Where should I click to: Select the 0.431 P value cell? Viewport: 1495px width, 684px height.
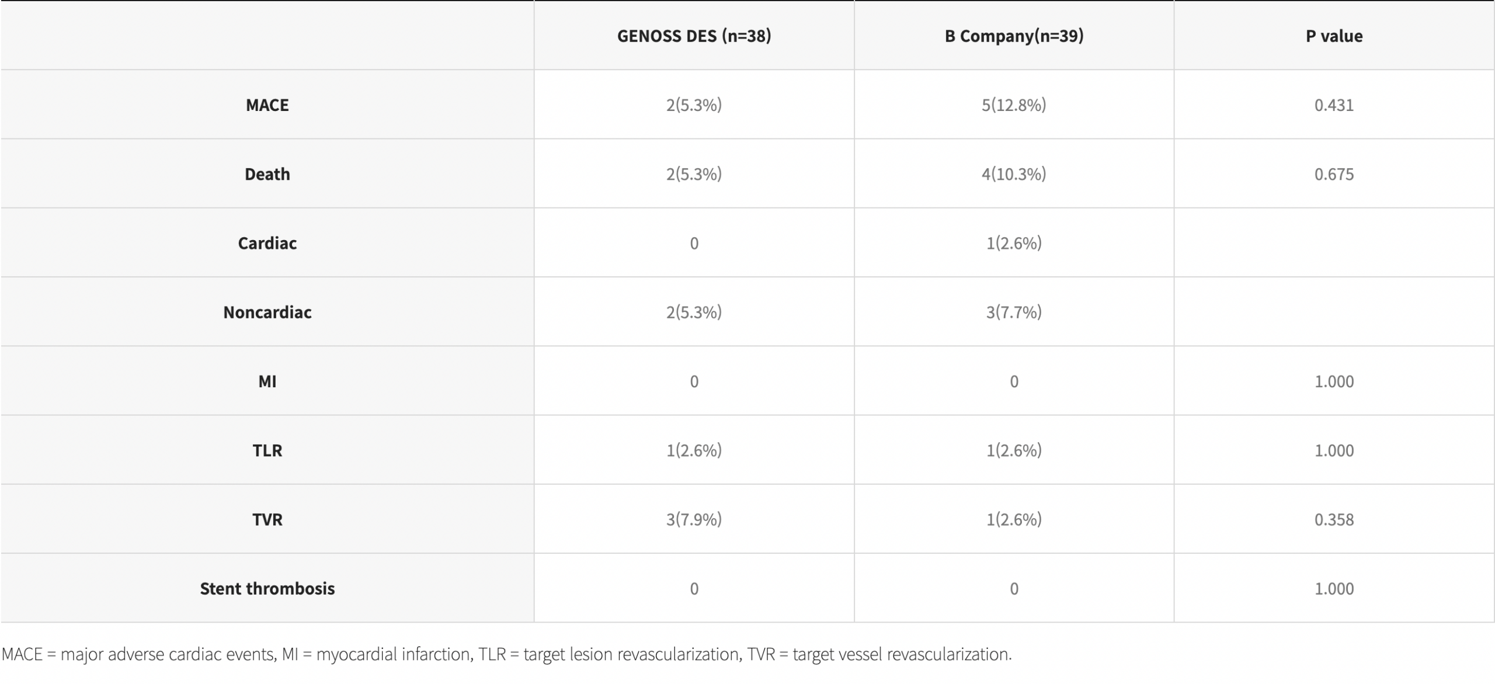(x=1334, y=105)
